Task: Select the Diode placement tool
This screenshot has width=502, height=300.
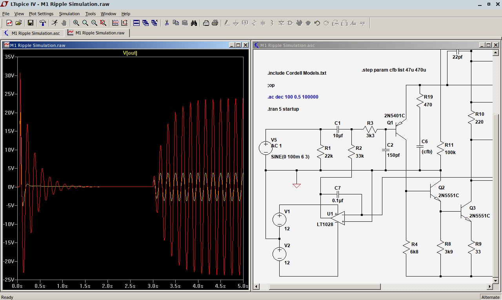Action: pyautogui.click(x=281, y=23)
